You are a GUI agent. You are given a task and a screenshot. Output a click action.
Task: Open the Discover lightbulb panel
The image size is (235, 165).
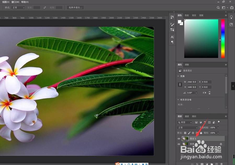231,17
